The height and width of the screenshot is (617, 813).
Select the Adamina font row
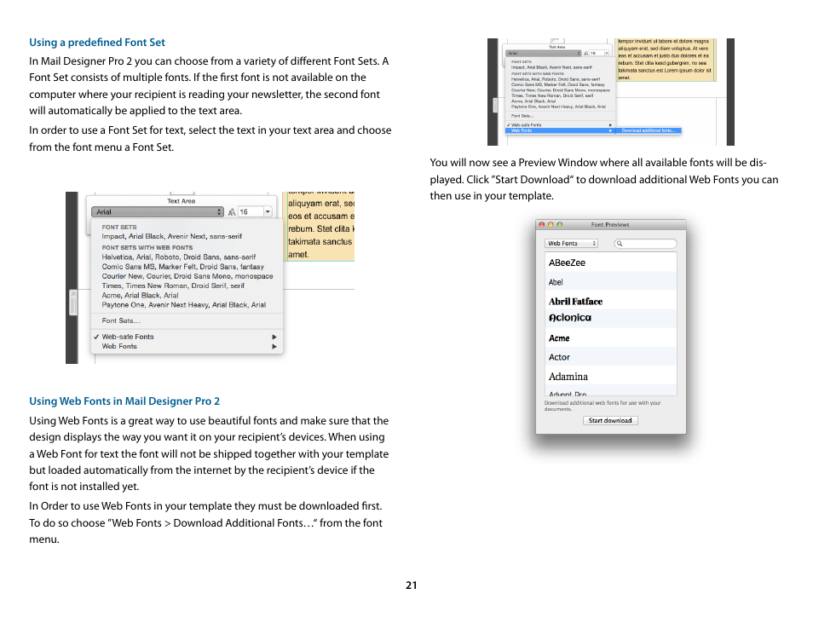pyautogui.click(x=611, y=377)
